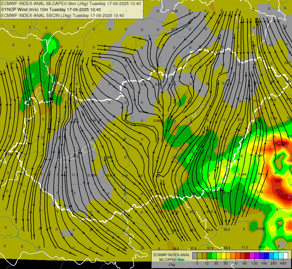292x269 pixels.
Task: Click the amber legend swatch after 50
Action: [x=228, y=256]
